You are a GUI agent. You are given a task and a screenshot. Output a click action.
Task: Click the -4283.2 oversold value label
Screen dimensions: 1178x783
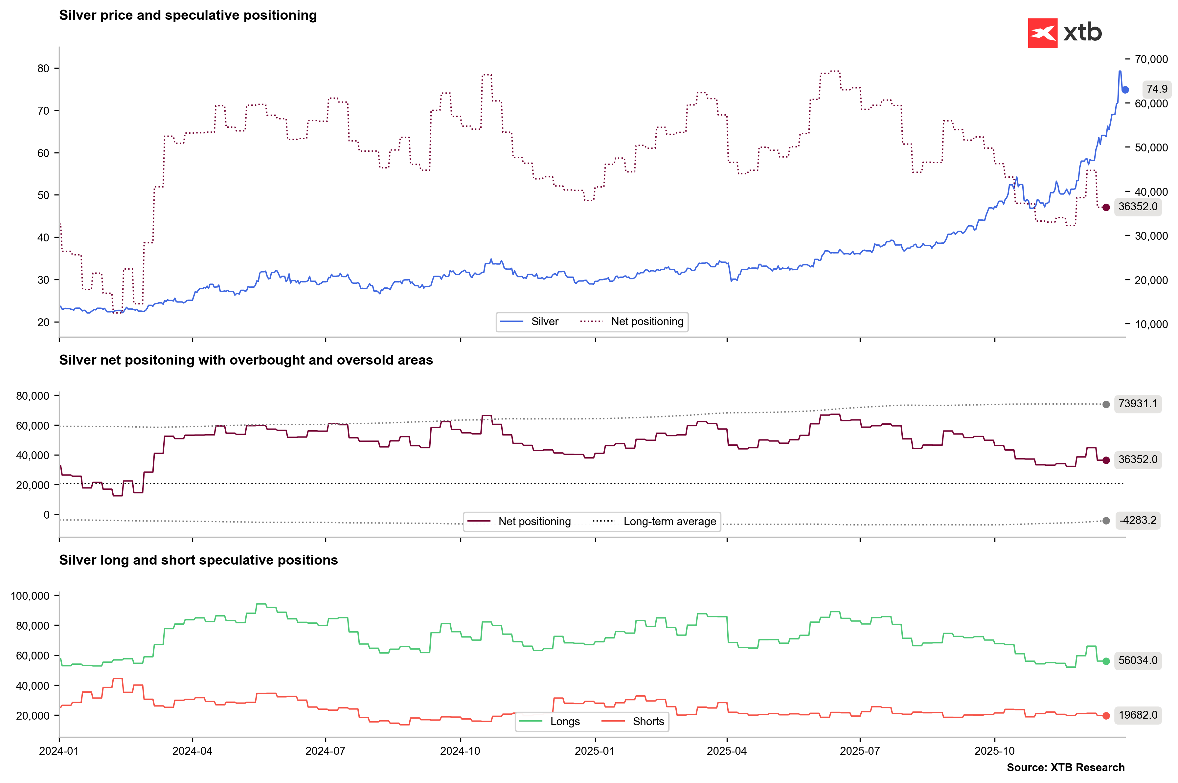click(1138, 520)
